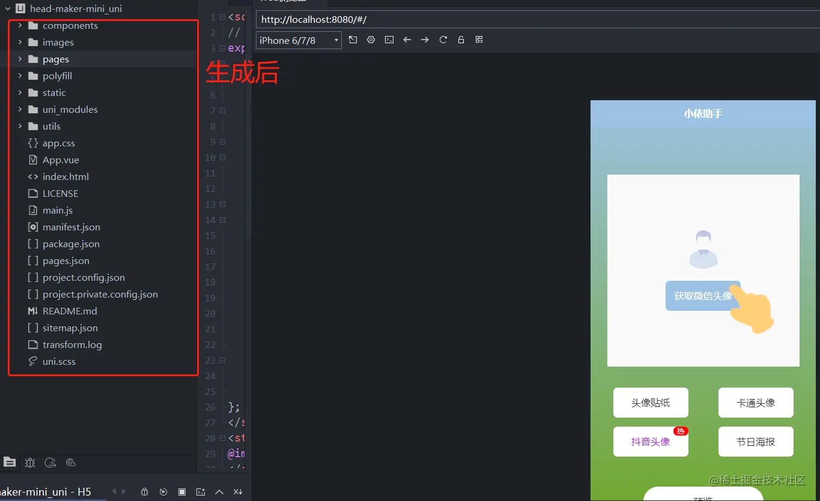
Task: Show the QR code icon in preview toolbar
Action: [x=479, y=40]
